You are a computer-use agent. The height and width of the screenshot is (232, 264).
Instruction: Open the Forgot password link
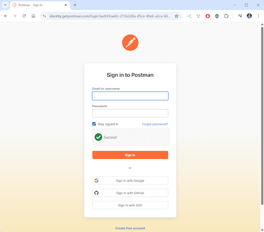tap(155, 124)
